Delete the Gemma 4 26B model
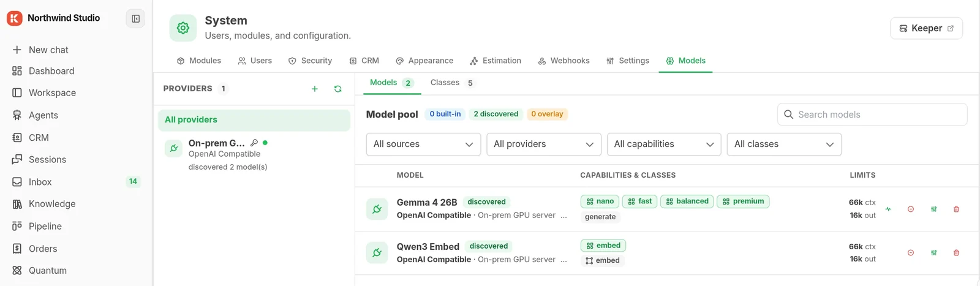980x286 pixels. click(x=956, y=209)
